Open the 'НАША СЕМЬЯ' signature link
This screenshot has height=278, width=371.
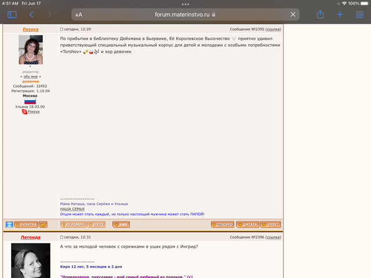coord(72,209)
